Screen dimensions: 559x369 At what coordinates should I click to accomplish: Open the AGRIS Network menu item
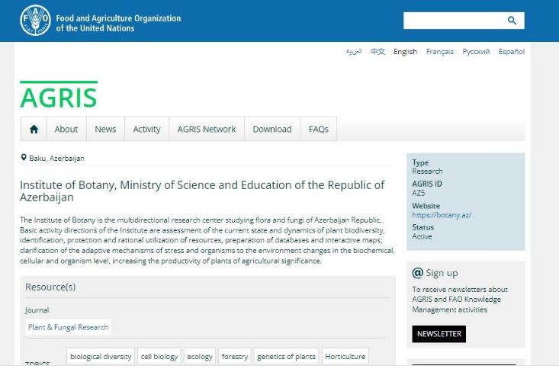coord(207,129)
